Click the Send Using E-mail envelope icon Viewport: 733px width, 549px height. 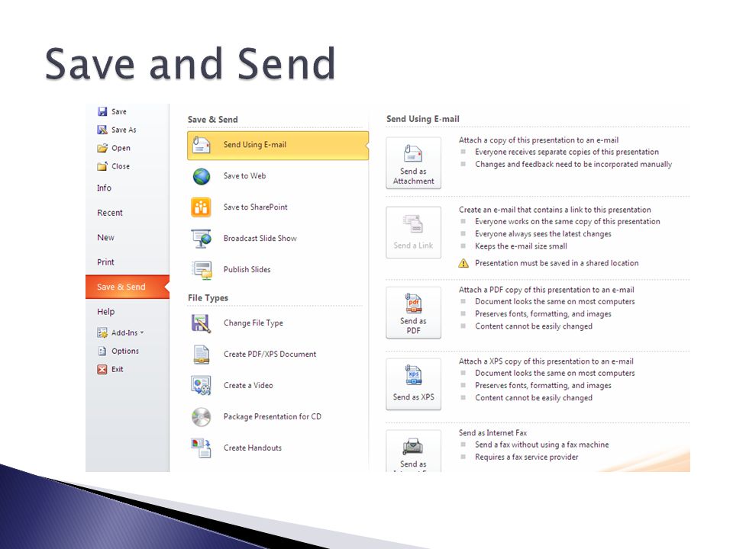point(202,145)
